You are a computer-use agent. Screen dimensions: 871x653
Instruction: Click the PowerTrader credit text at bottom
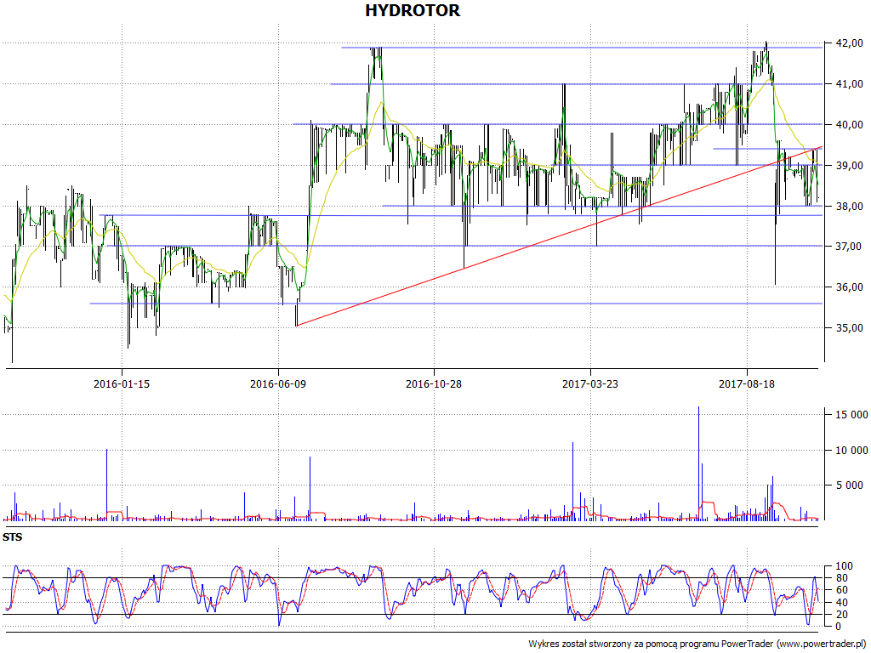[697, 644]
